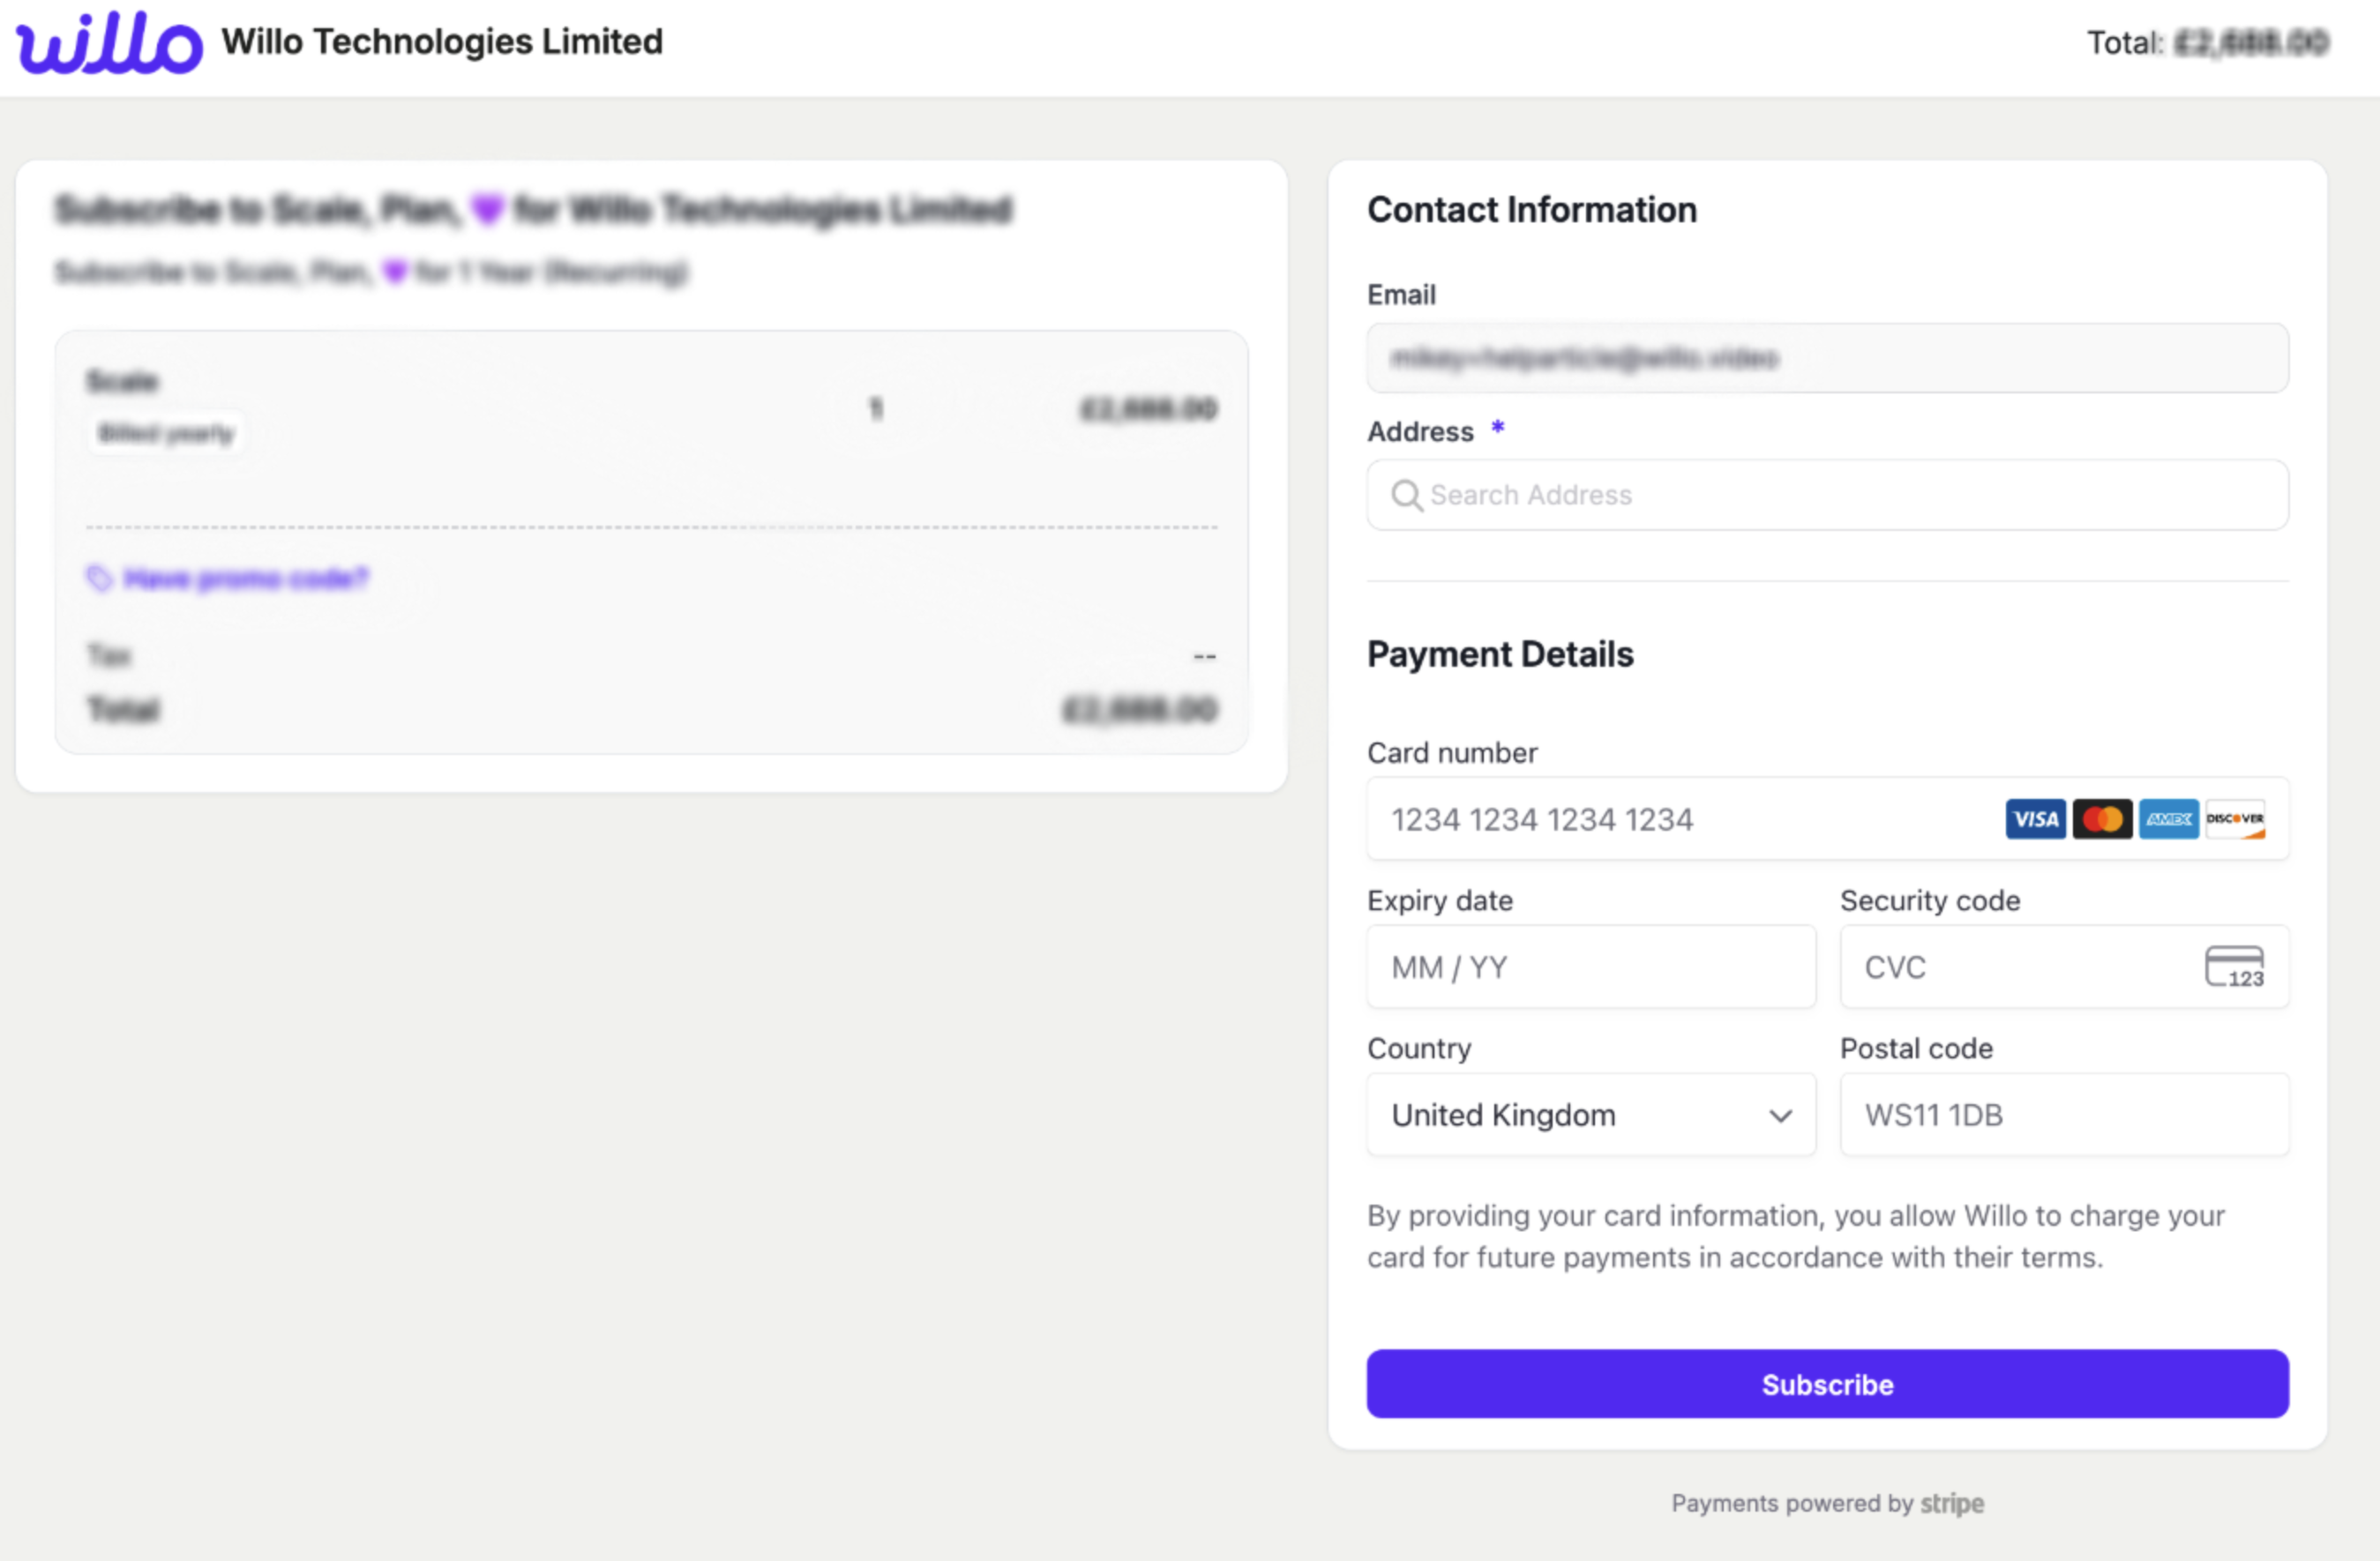Viewport: 2380px width, 1561px height.
Task: Click the Willo logo
Action: (x=109, y=43)
